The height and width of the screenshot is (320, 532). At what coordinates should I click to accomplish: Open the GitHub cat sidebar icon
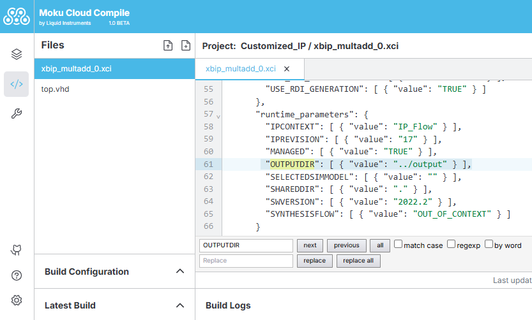pyautogui.click(x=17, y=250)
